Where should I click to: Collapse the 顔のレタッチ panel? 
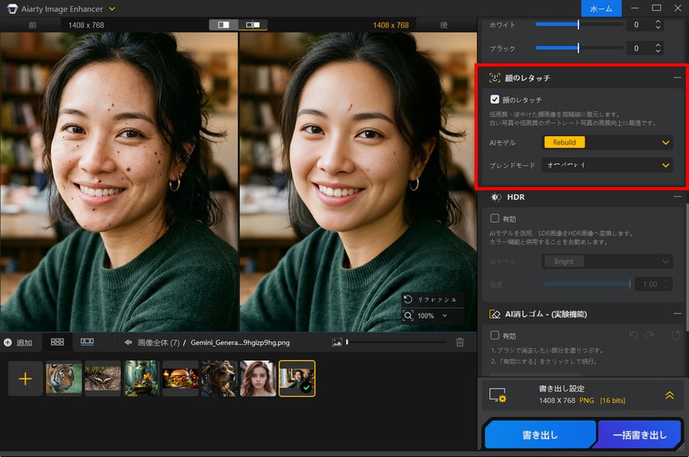tap(677, 77)
